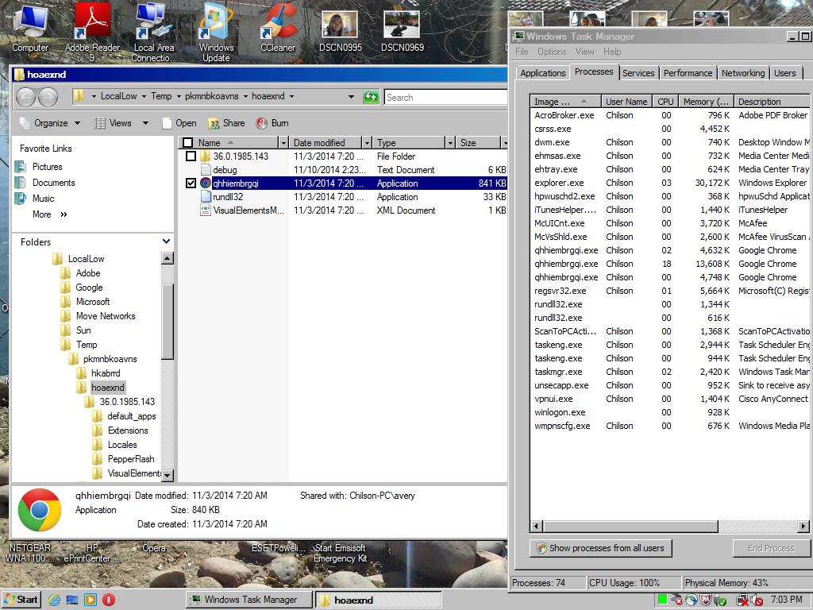
Task: Click the End Process button
Action: 771,548
